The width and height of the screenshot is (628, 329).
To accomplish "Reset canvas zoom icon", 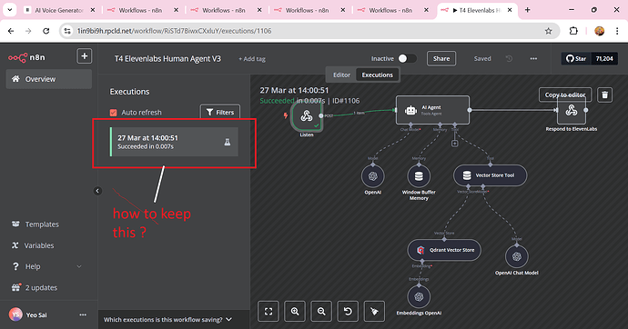I will tap(348, 312).
